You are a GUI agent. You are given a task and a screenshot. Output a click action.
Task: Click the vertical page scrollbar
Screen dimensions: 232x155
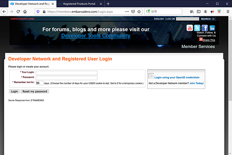point(230,60)
